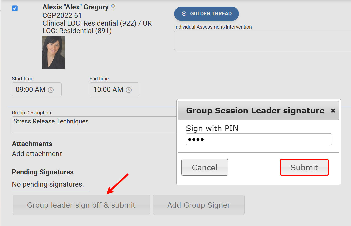Viewport: 351px width, 226px height.
Task: Open the Start time clock picker icon
Action: point(51,90)
